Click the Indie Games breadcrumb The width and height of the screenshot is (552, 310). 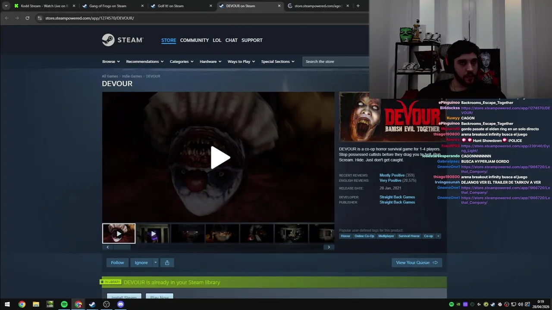click(x=132, y=76)
